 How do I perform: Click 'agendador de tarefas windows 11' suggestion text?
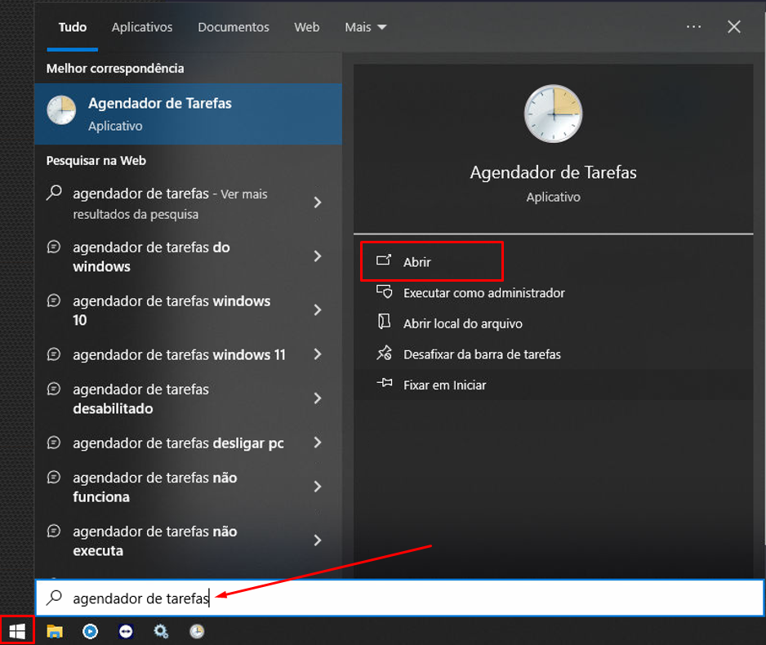click(179, 355)
